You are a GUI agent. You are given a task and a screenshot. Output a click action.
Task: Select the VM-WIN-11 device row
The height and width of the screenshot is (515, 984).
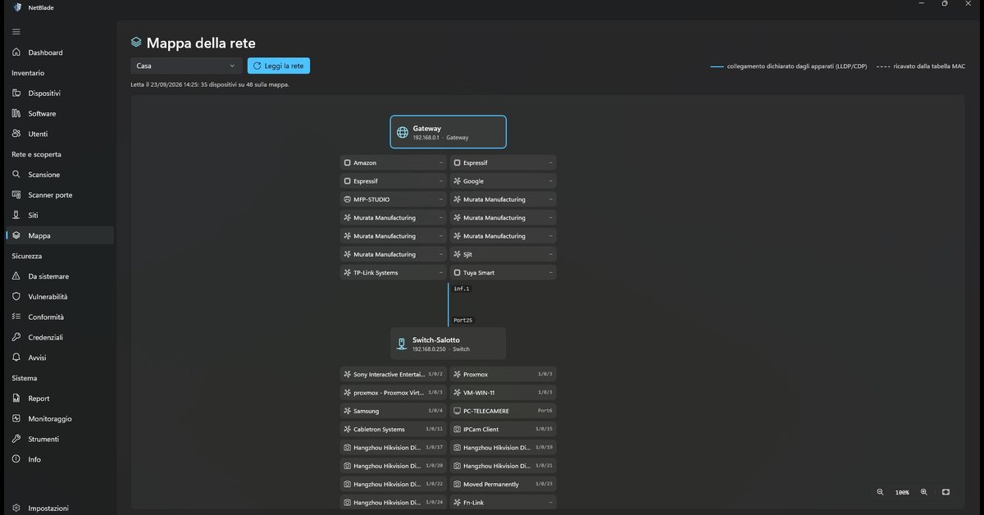coord(503,393)
